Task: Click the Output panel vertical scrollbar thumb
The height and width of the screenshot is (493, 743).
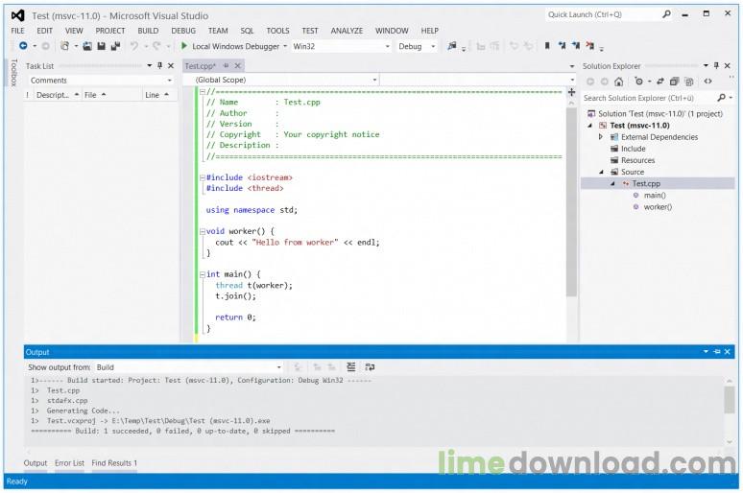Action: 730,400
